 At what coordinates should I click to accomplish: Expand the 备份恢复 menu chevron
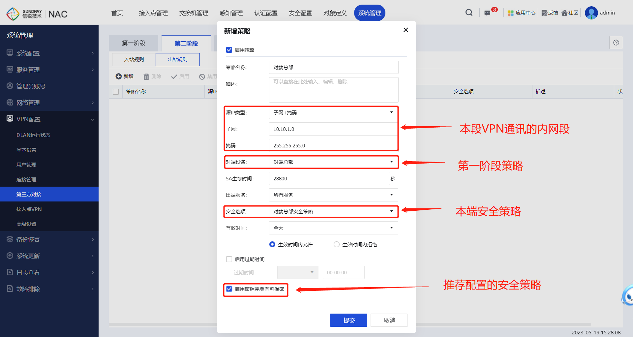click(93, 239)
